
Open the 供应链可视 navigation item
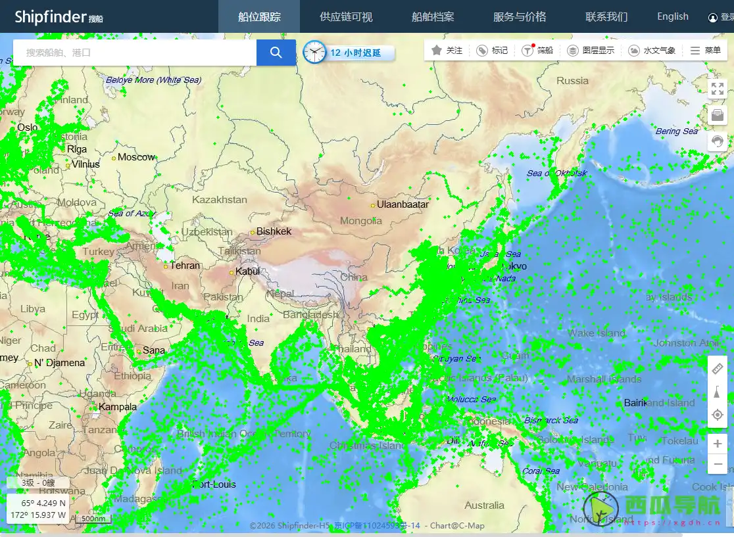coord(346,16)
